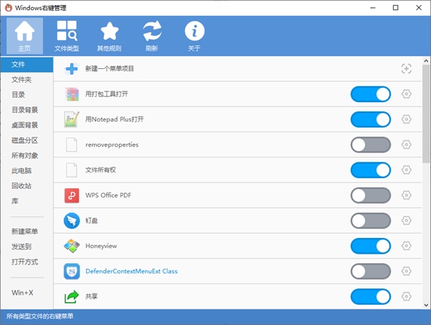Click the WPS Office PDF item text

pyautogui.click(x=108, y=196)
